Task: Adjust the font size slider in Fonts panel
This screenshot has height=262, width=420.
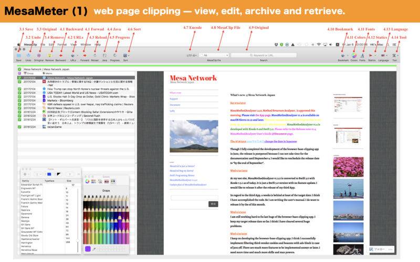Action: tap(78, 241)
